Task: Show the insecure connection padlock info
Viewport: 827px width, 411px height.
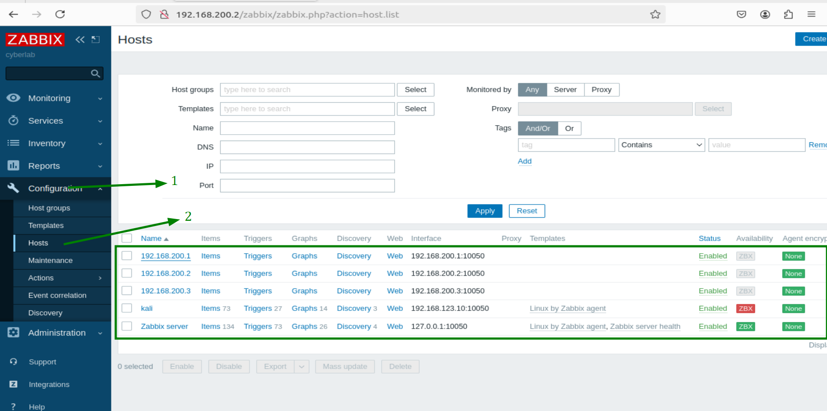Action: [164, 14]
